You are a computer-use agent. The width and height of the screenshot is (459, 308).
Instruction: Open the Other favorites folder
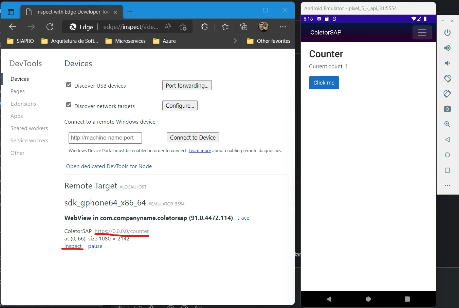269,41
